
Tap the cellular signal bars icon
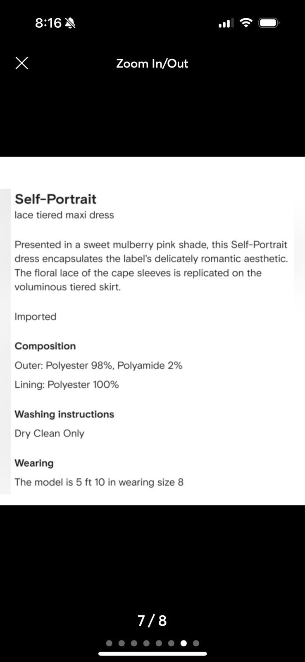(x=226, y=23)
